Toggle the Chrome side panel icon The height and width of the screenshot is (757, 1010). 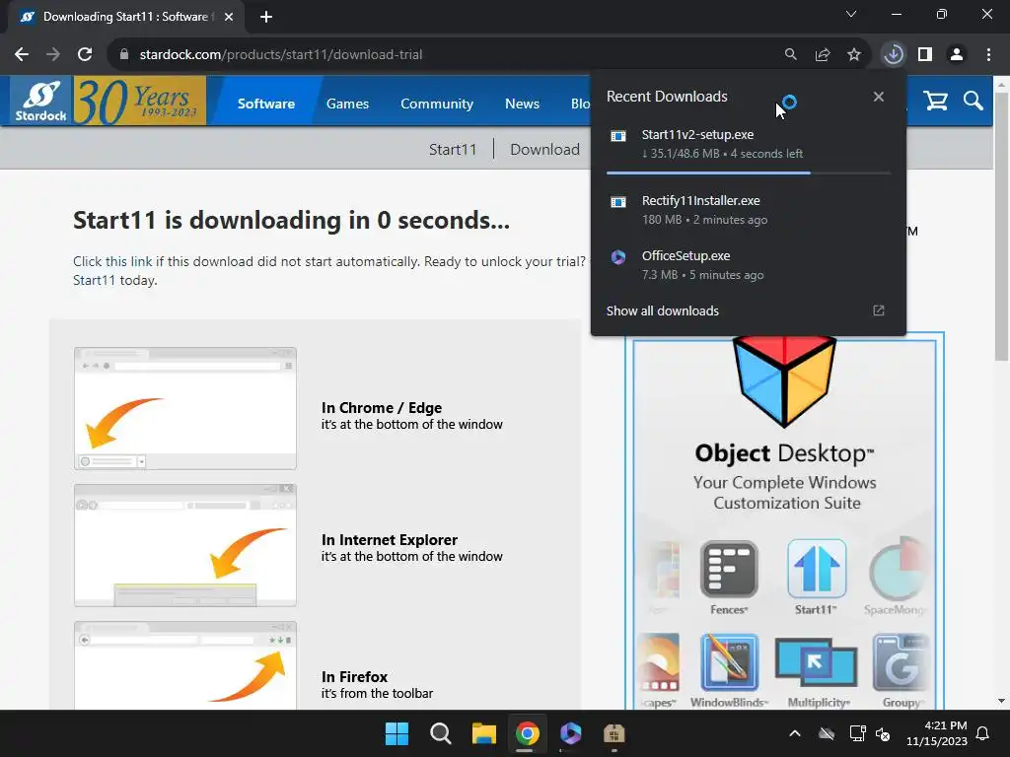point(925,55)
